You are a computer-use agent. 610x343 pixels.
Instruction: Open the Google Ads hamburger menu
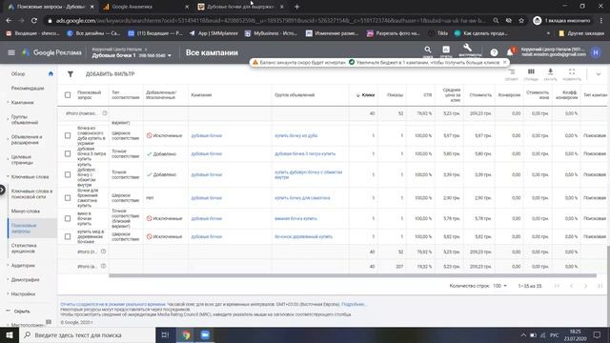click(11, 52)
